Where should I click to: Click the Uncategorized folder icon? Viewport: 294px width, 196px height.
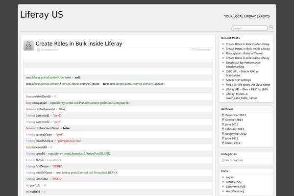point(38,49)
